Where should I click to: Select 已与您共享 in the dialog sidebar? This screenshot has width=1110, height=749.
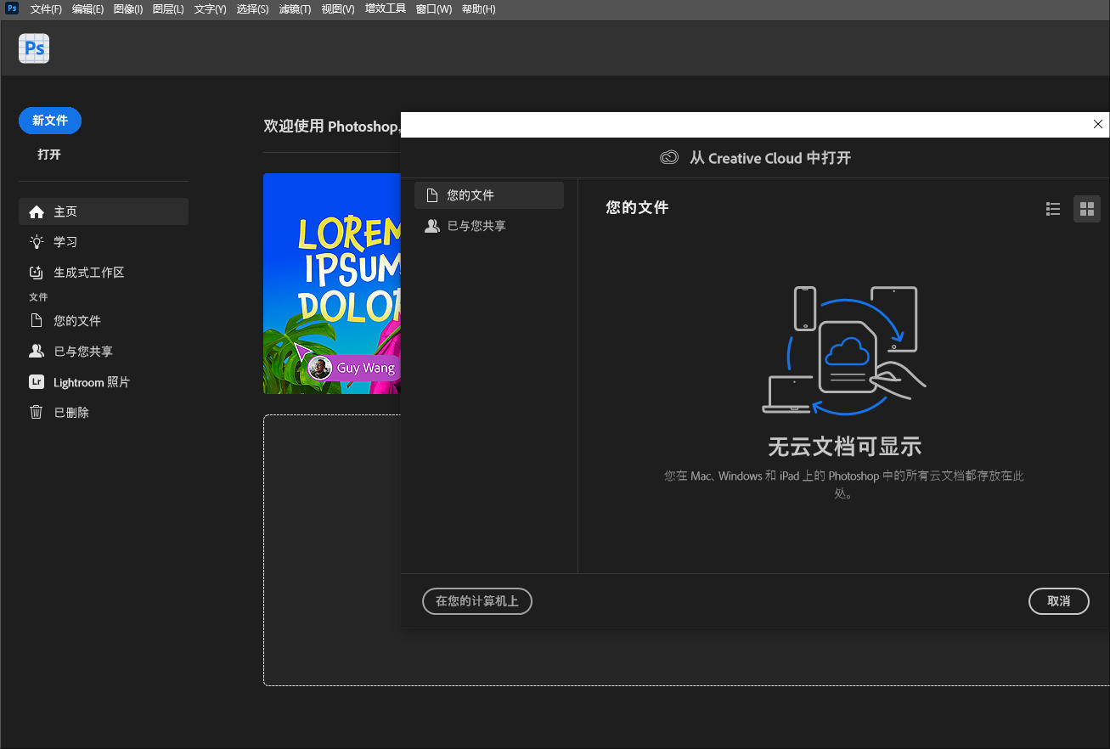[489, 226]
